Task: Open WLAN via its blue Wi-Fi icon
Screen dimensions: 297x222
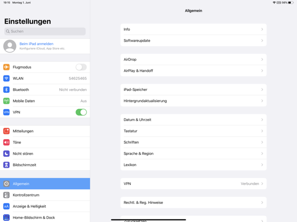Action: pos(7,78)
